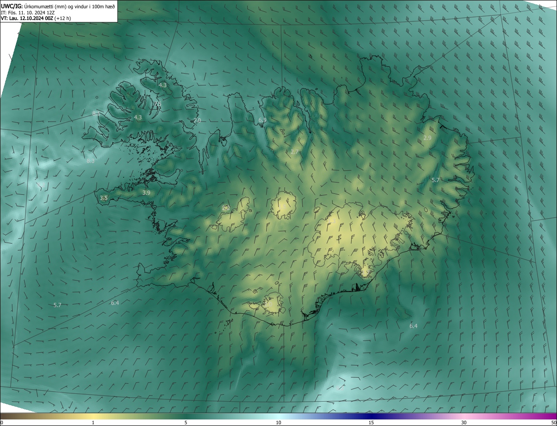
Task: Select the 'VT: Lau. 12.10.2024 00Z (+12 h)' line
Action: 36,18
